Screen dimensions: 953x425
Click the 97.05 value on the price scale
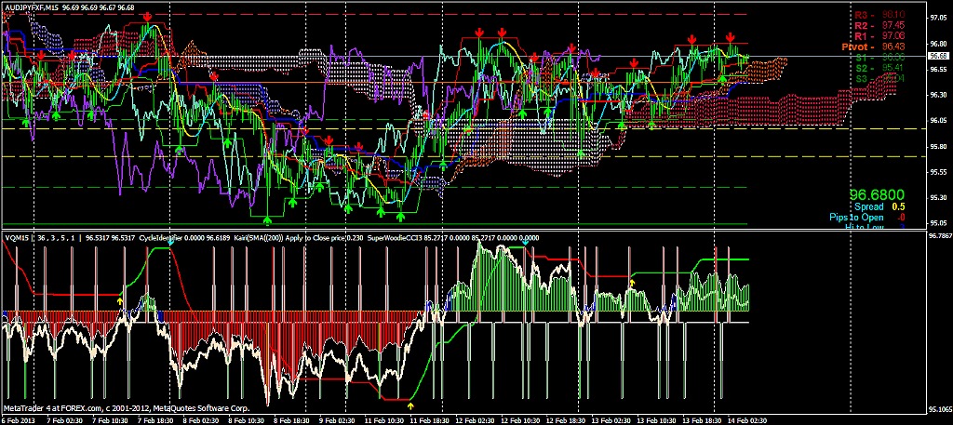938,18
